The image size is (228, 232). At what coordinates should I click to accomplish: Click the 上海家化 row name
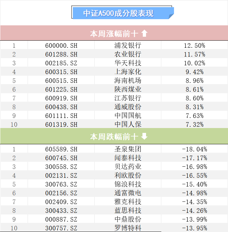coord(128,72)
